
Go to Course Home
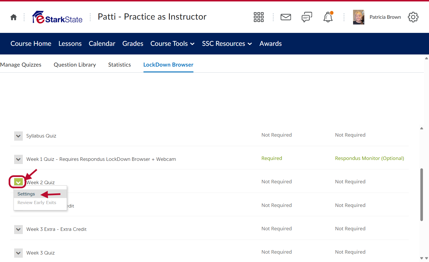click(x=31, y=44)
